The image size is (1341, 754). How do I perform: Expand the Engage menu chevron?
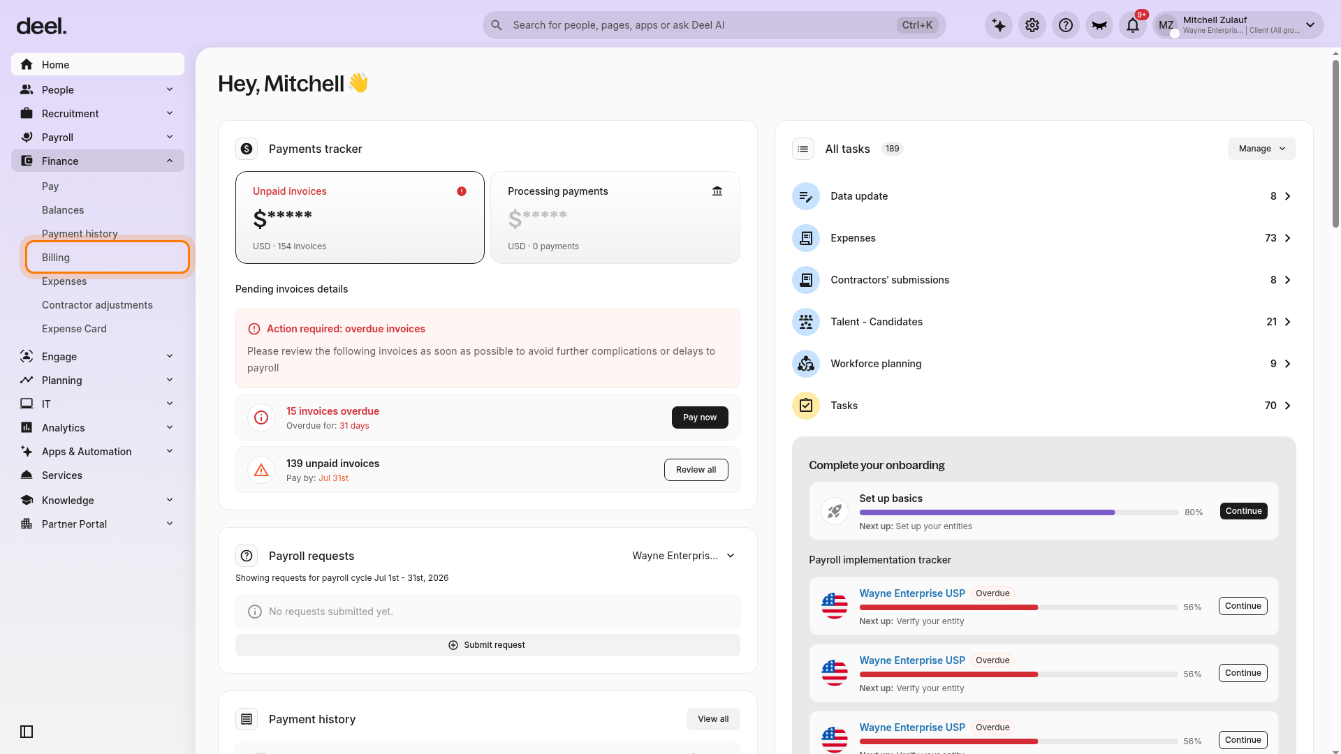(170, 356)
